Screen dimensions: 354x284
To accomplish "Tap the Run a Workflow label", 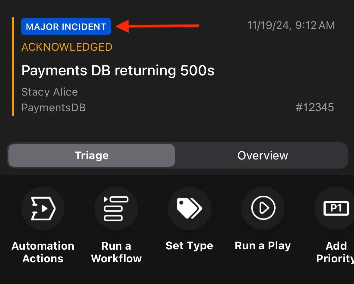I will (x=116, y=252).
